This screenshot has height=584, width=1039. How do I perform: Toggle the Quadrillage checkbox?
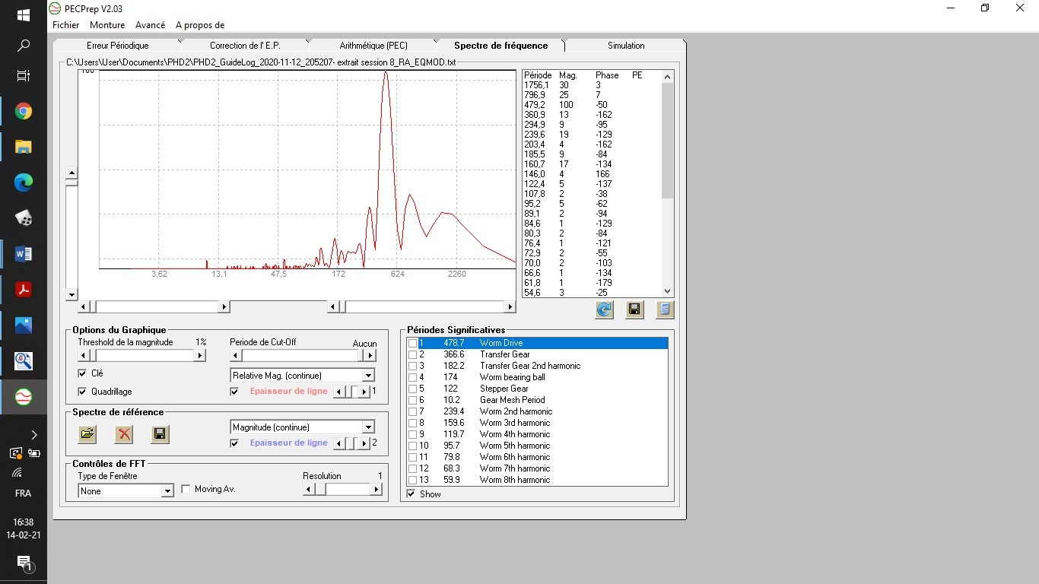tap(82, 392)
